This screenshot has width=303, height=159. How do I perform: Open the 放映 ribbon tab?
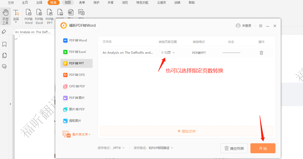coord(177,2)
